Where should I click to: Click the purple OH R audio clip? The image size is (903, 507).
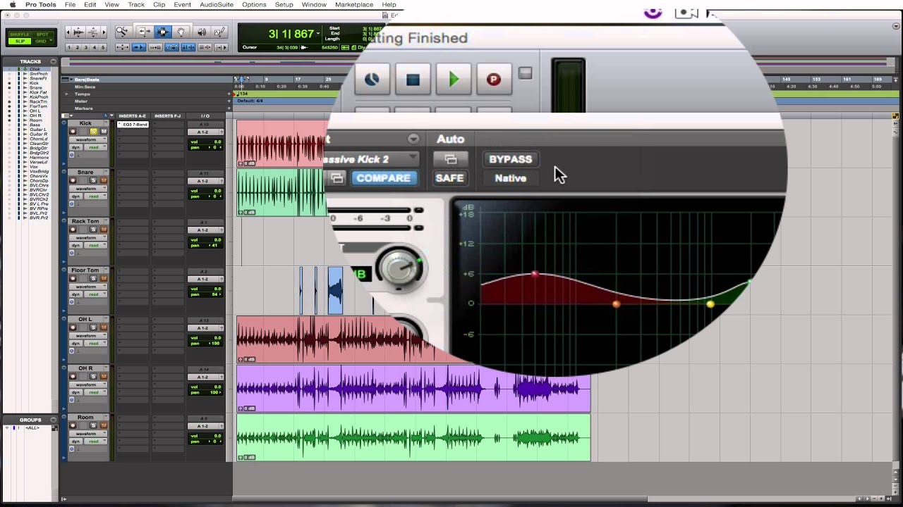[413, 389]
